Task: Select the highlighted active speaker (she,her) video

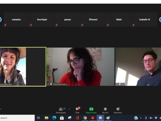Action: coord(23,67)
